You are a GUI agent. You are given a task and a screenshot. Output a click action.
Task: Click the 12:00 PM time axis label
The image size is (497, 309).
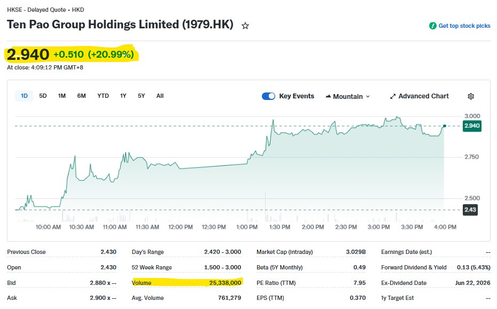pyautogui.click(x=180, y=227)
